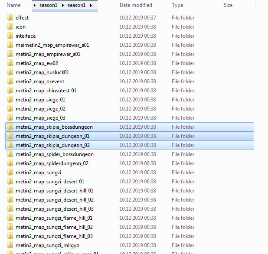
Task: Click File folder type of metin2_map_sungzi
Action: (183, 173)
